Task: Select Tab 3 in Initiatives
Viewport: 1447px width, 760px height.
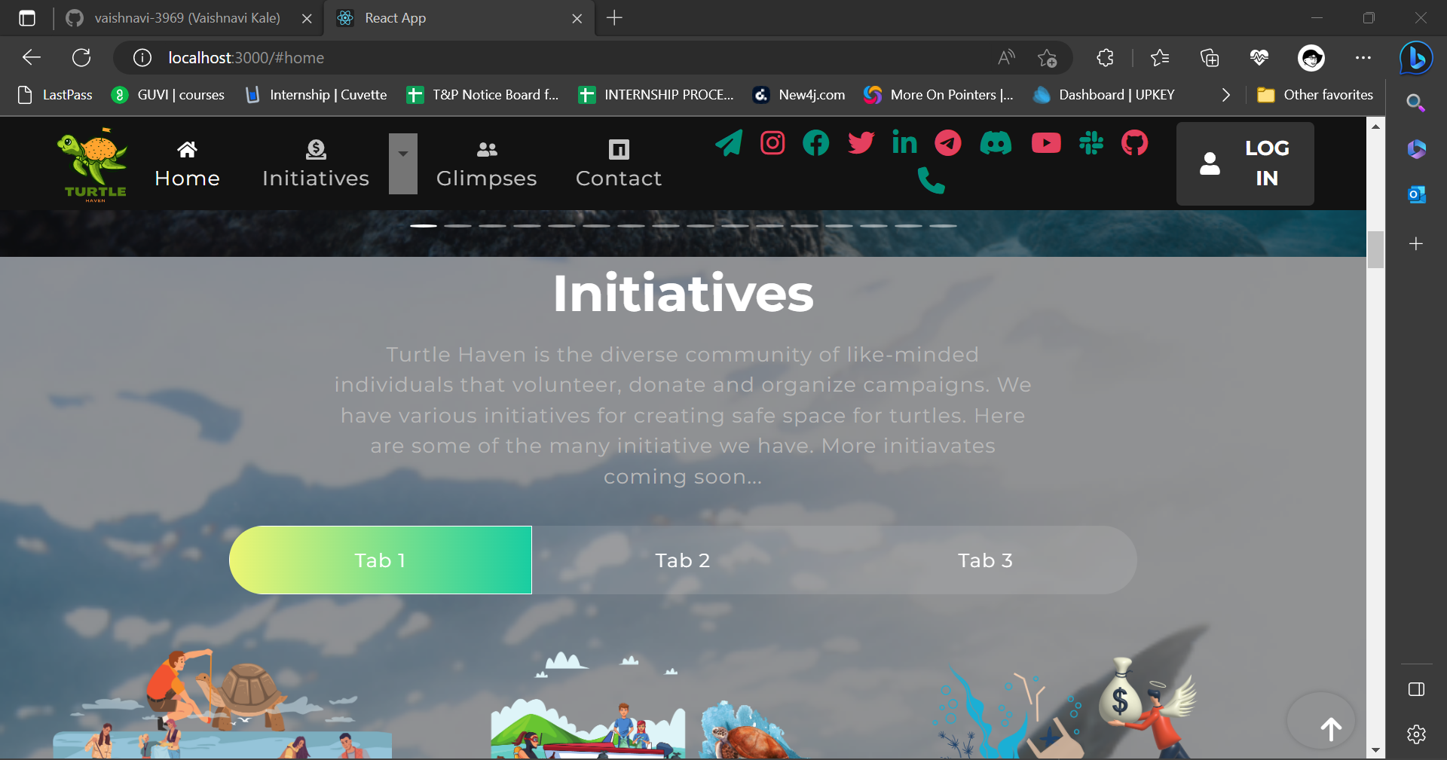Action: point(985,560)
